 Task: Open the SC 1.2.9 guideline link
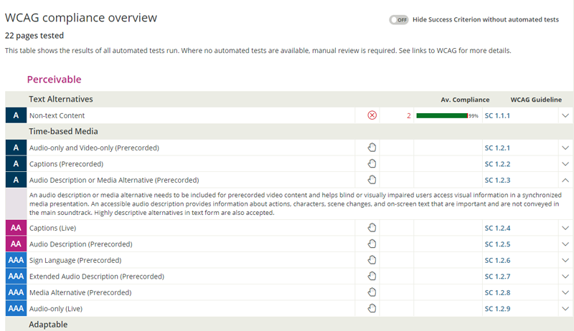click(x=497, y=309)
